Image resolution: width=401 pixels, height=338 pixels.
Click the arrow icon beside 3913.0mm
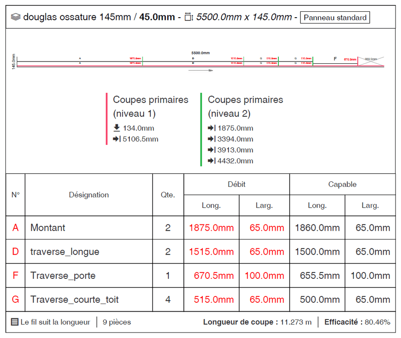coord(211,150)
